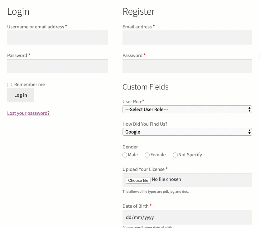Check the Remember me checkbox
Screen dimensions: 260x228
coord(9,85)
